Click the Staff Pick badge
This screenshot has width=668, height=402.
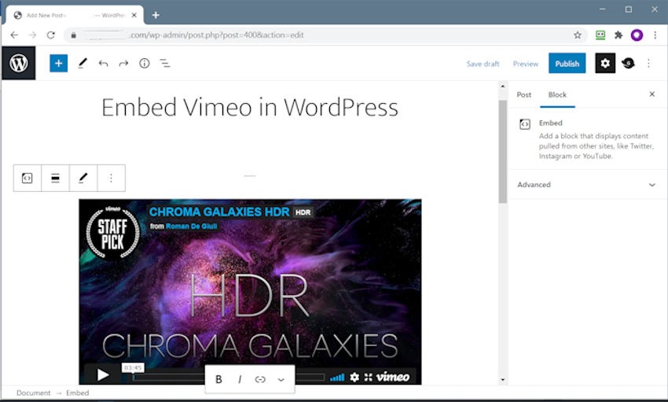coord(113,232)
